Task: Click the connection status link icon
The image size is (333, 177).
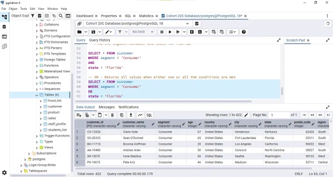Action: [79, 24]
